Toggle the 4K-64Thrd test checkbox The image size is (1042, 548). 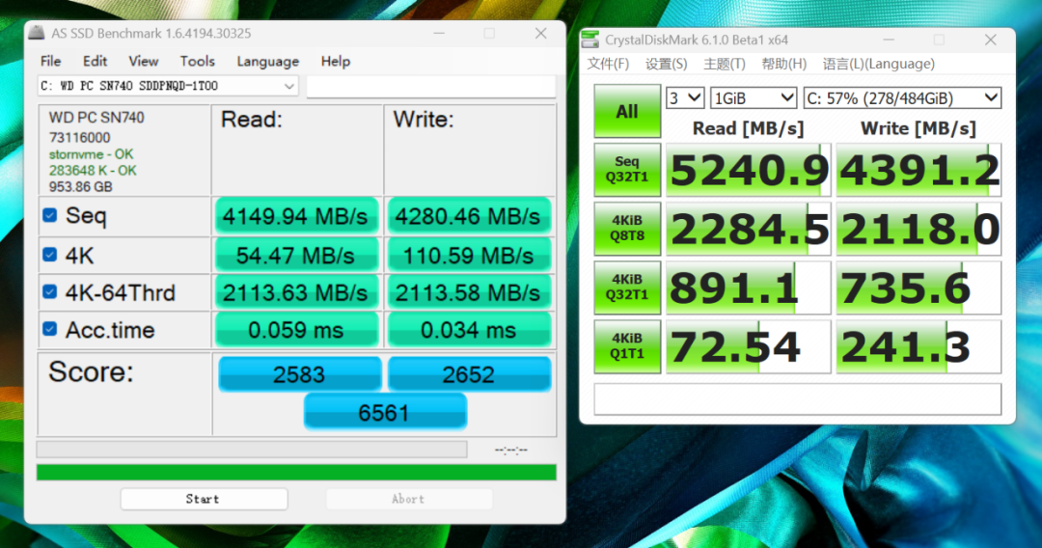coord(50,291)
